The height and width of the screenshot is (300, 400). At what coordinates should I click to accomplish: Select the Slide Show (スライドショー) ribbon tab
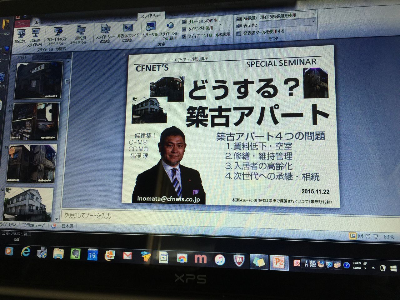(x=152, y=16)
